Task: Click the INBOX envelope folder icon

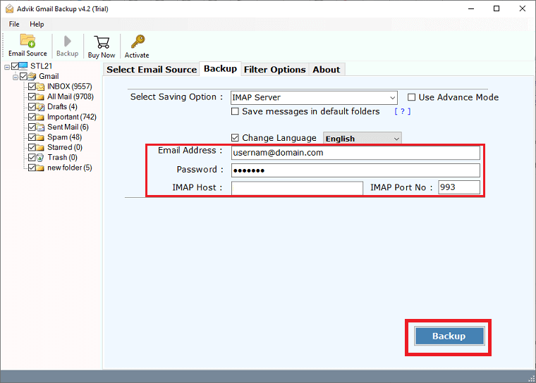Action: tap(40, 87)
